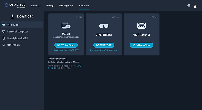Follow the Download from VIVEPORT link
Screen dimensions: 202x110
(x=66, y=50)
